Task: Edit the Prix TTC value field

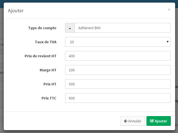Action: [118, 98]
